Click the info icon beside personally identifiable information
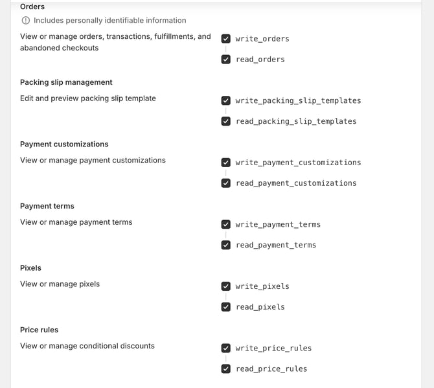This screenshot has height=388, width=434. point(26,21)
